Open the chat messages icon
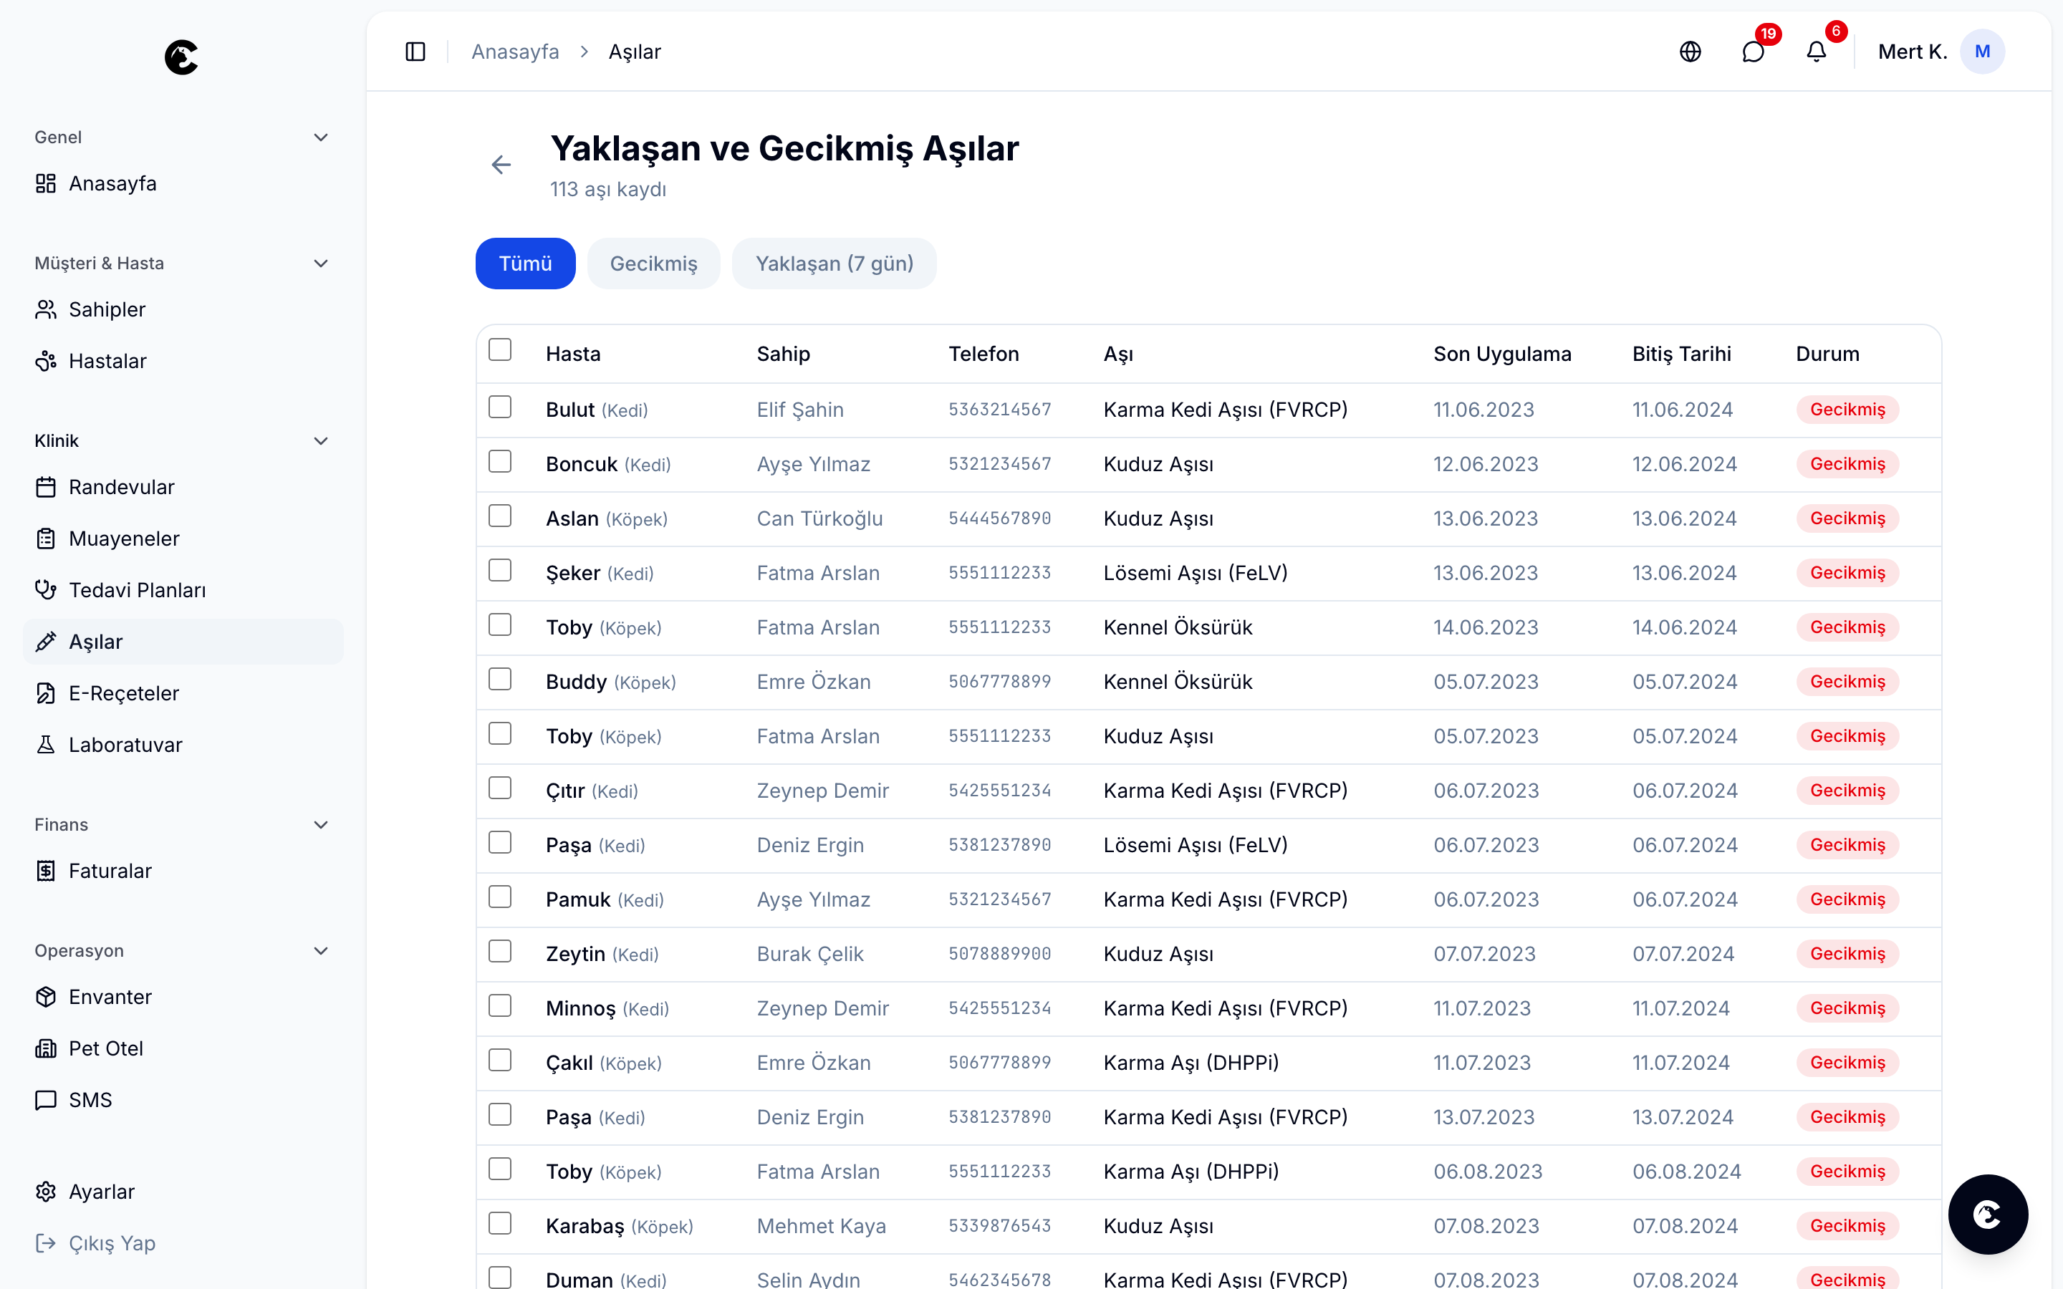This screenshot has width=2063, height=1289. pos(1753,52)
